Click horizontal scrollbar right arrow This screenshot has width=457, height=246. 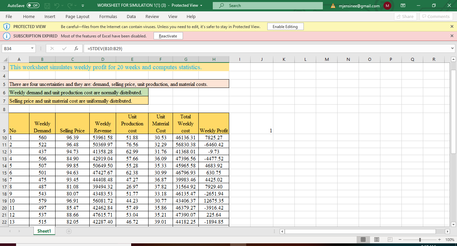click(x=448, y=231)
